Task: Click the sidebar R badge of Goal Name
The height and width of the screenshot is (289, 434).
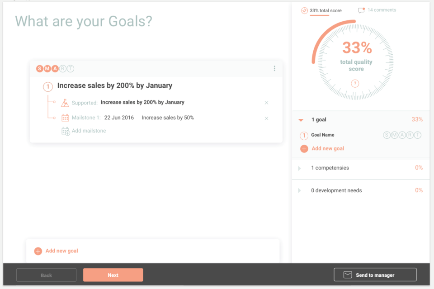Action: (x=410, y=135)
